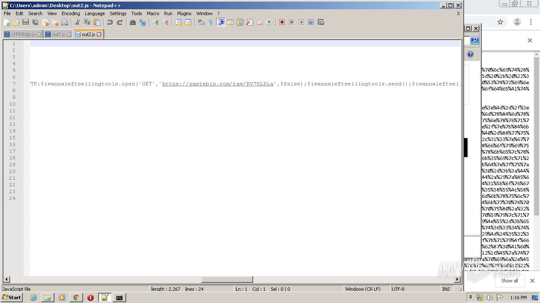The width and height of the screenshot is (540, 303).
Task: Click the Save toolbar icon
Action: tap(26, 22)
